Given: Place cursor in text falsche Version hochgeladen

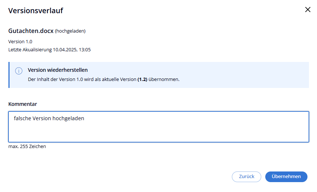Looking at the screenshot, I should [49, 118].
